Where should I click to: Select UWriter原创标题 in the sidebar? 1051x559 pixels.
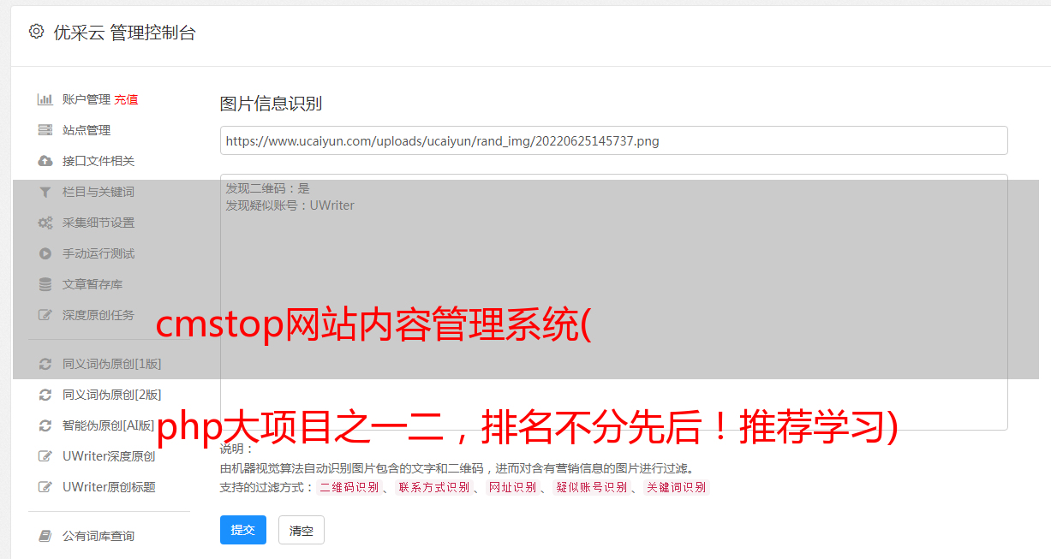tap(109, 487)
